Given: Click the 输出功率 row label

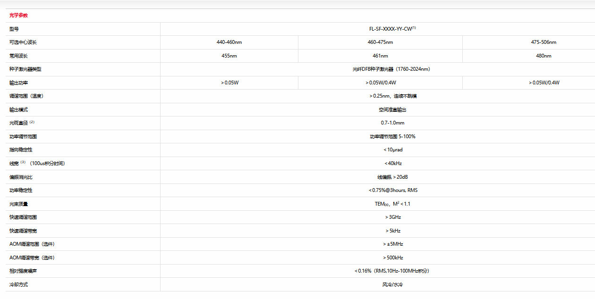Looking at the screenshot, I should [x=19, y=83].
